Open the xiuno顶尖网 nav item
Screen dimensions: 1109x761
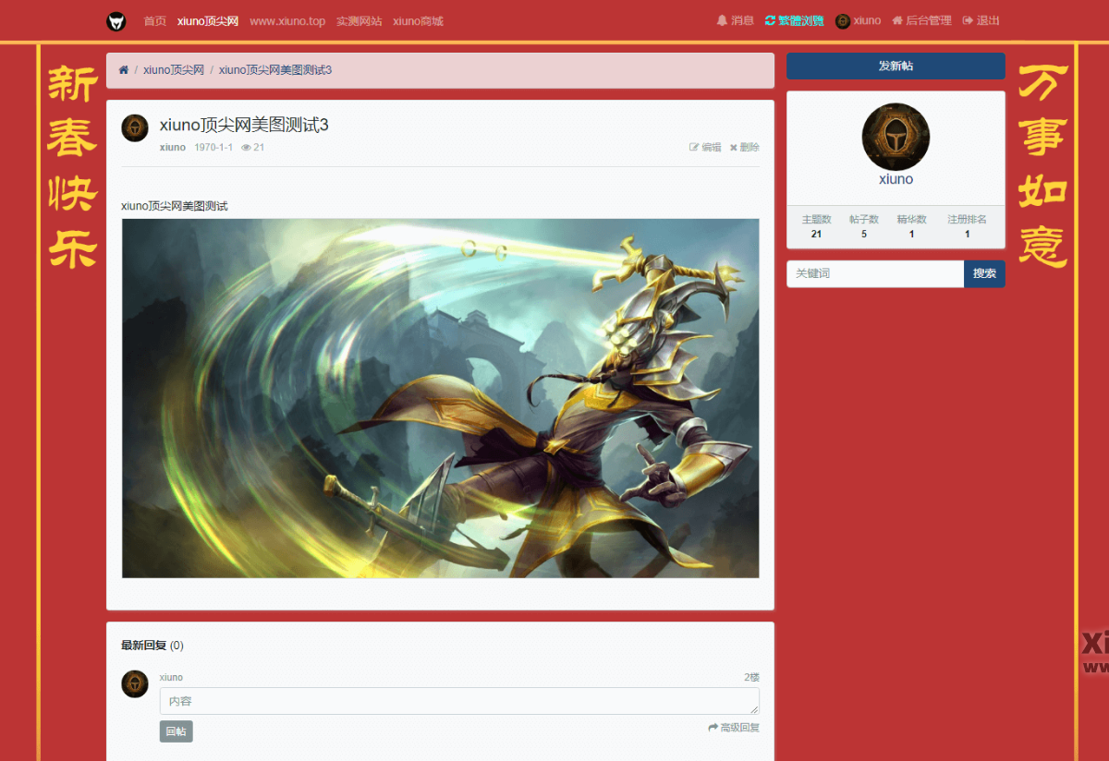[x=208, y=21]
